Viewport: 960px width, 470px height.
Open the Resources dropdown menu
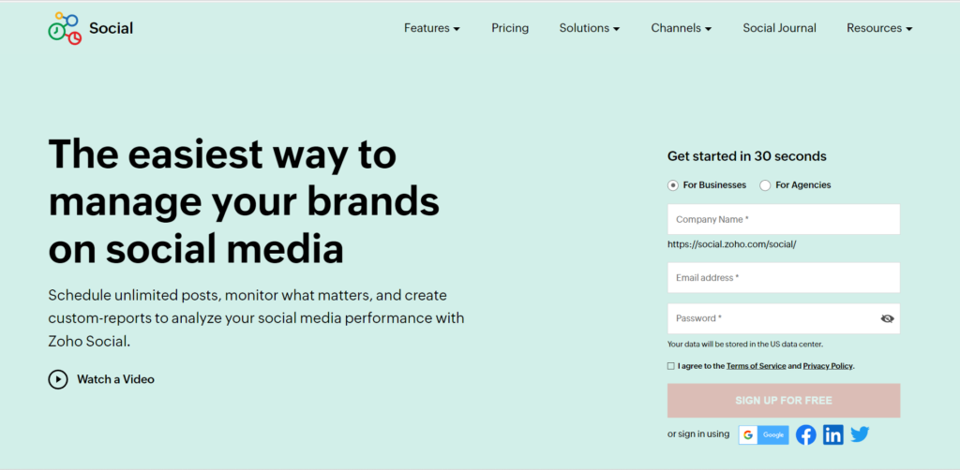pyautogui.click(x=879, y=28)
